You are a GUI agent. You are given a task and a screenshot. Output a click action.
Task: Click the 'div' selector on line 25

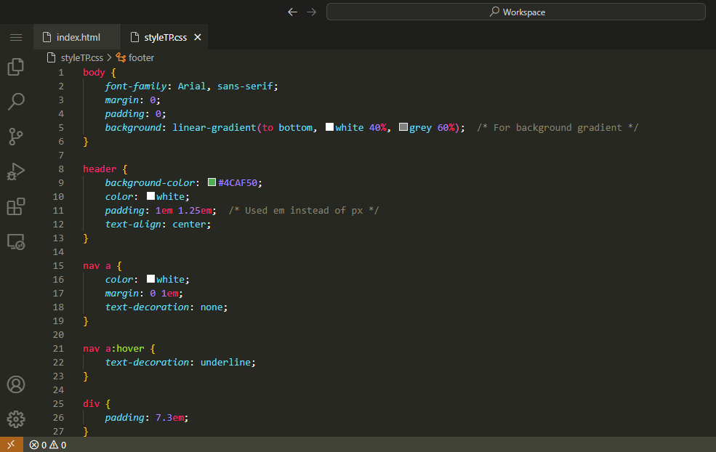point(92,403)
